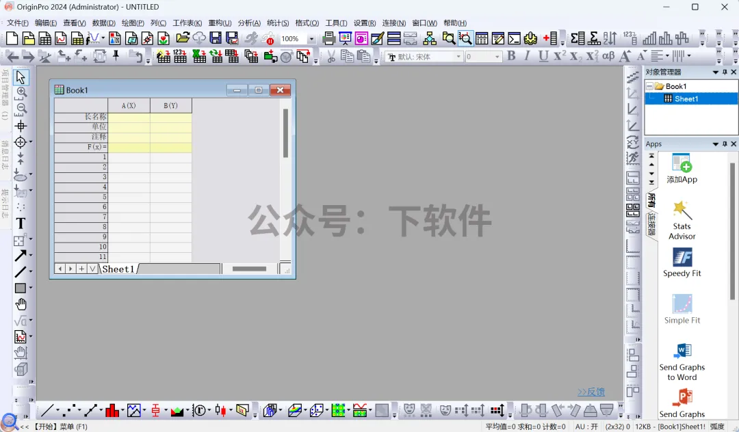Click the New Matrix icon in the toolbar
This screenshot has width=739, height=432.
tap(77, 38)
